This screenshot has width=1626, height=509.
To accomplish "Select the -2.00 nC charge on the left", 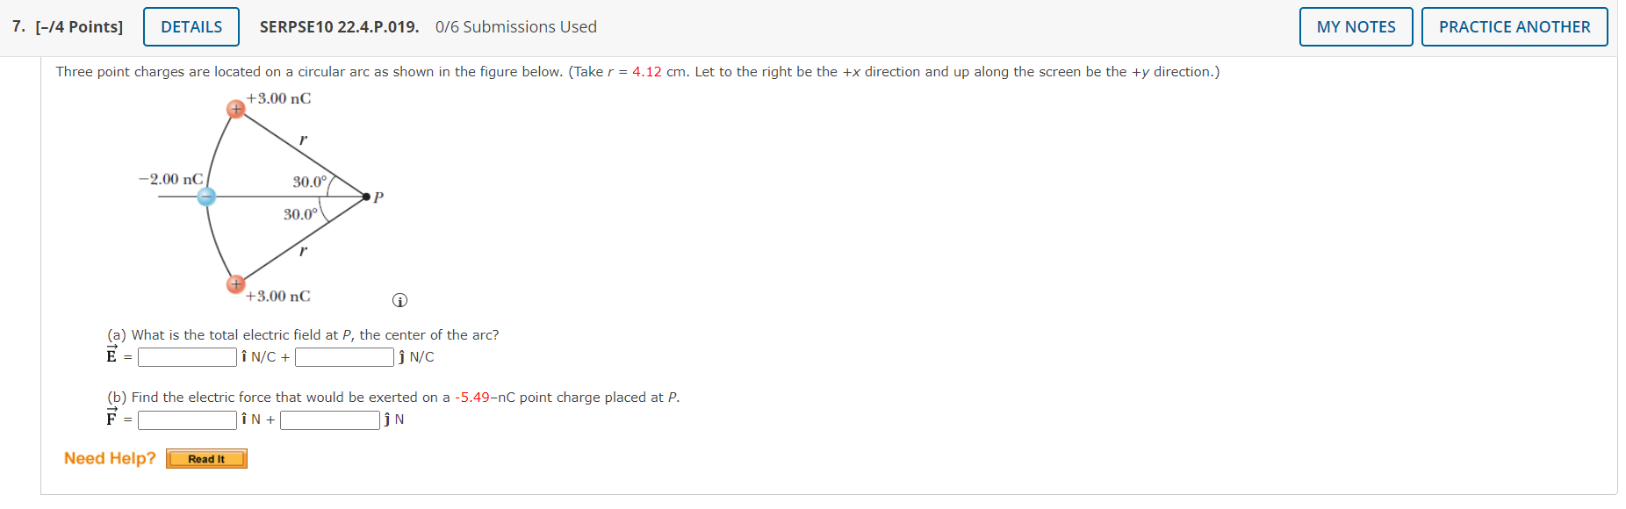I will point(206,197).
